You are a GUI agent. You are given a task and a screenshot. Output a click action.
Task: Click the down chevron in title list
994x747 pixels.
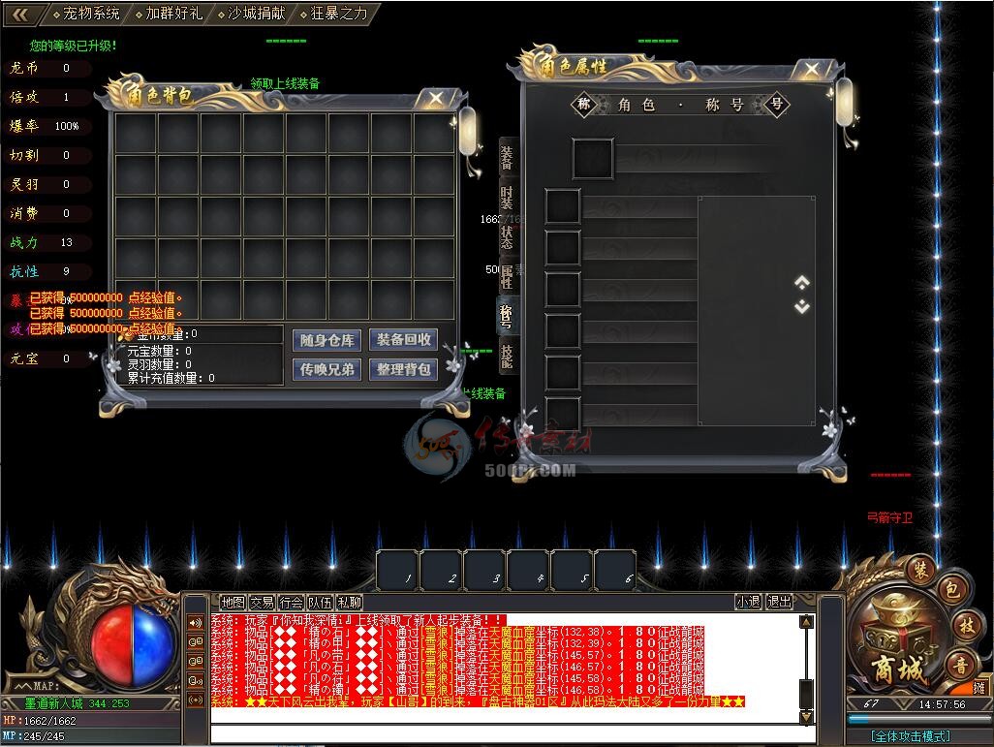tap(802, 306)
